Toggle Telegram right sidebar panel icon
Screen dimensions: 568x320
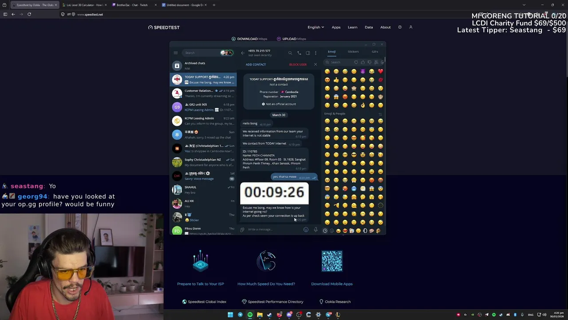click(308, 53)
